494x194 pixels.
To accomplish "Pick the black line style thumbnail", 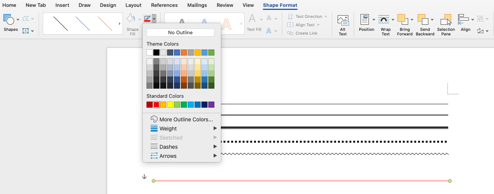I will pos(61,24).
